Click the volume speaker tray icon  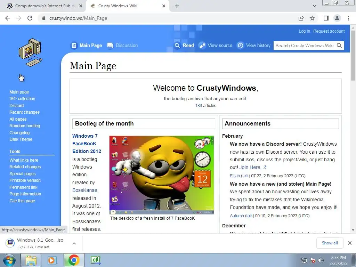321,260
